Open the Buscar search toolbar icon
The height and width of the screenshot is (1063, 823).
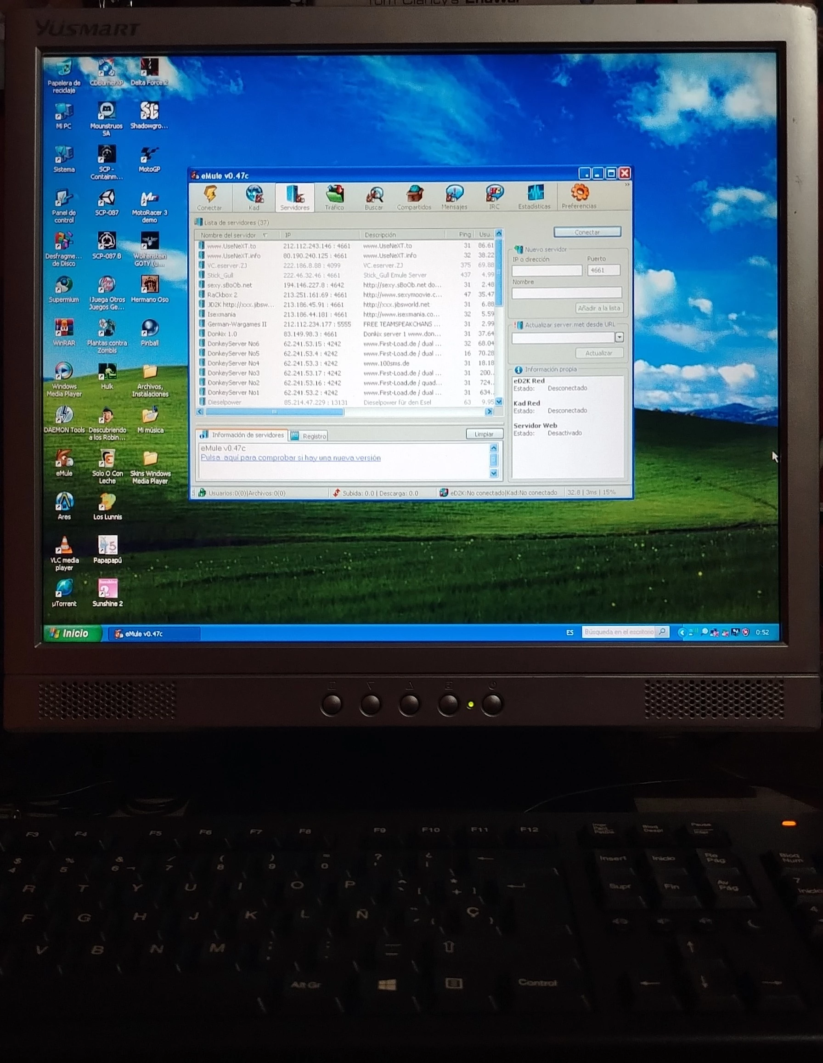[374, 197]
